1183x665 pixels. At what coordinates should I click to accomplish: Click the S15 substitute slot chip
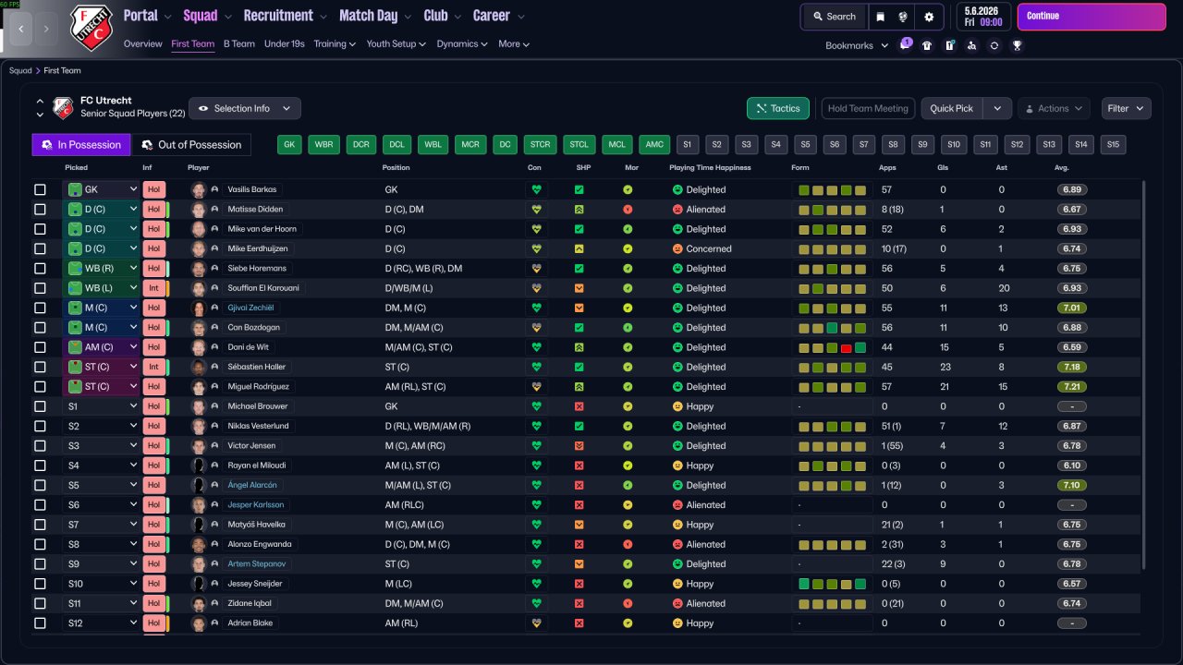click(x=1113, y=145)
